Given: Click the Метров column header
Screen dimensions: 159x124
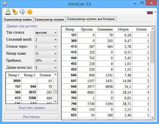Looking at the screenshot, I should (x=123, y=30).
